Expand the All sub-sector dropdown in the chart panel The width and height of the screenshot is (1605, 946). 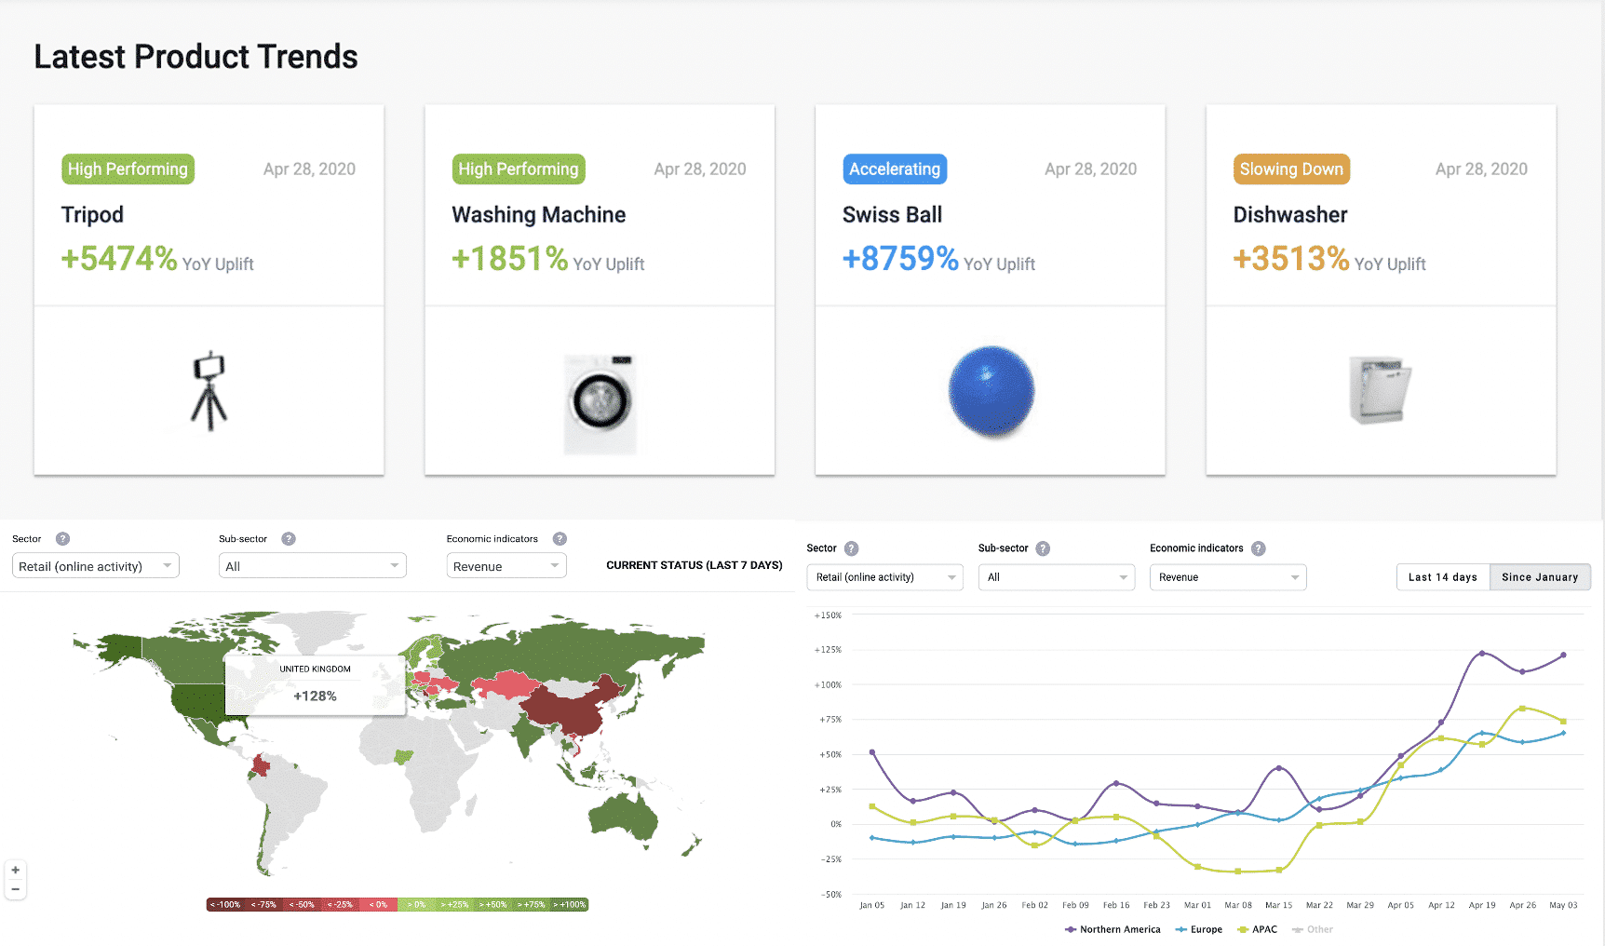(1057, 577)
